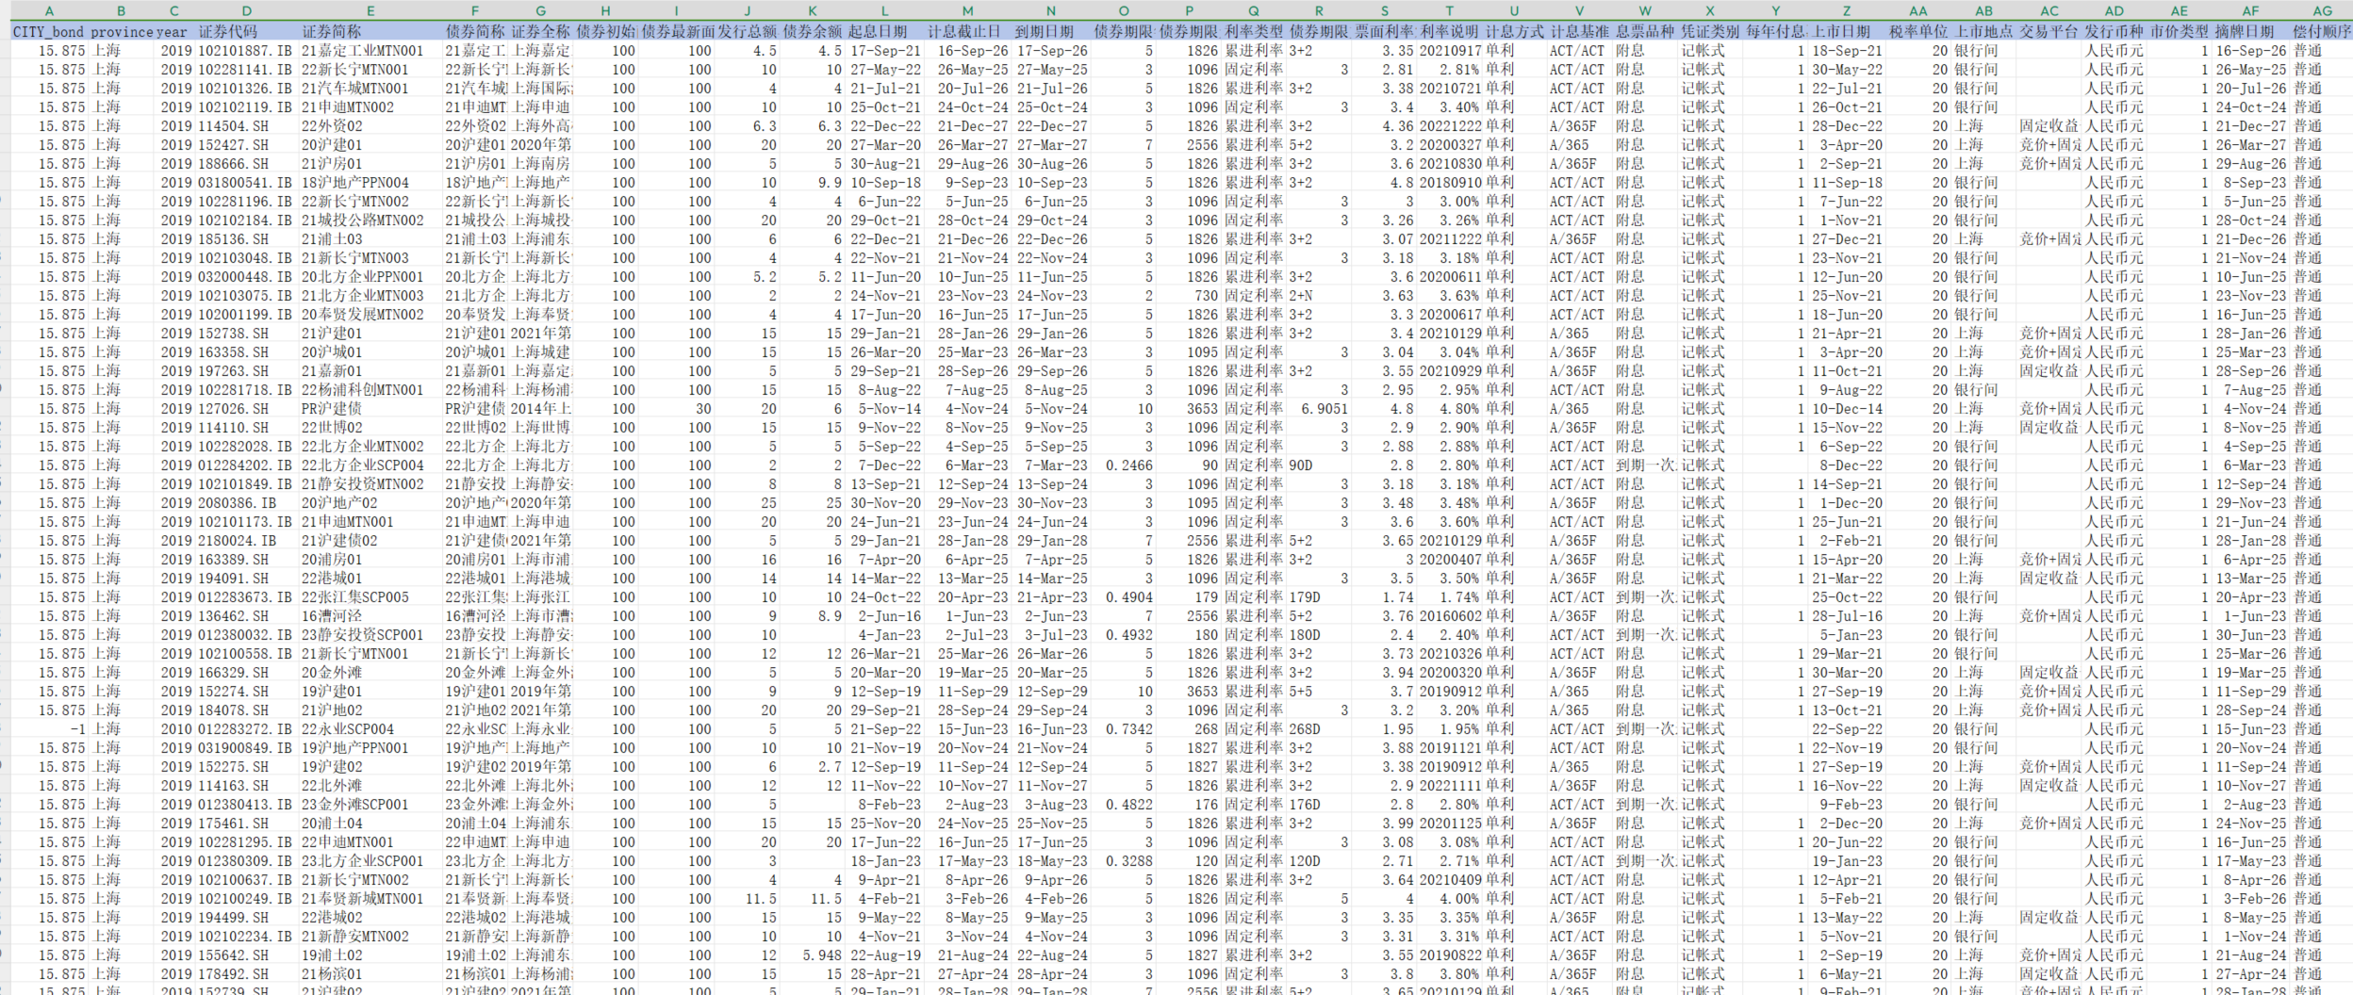Click security name 22张江集SCP005
The width and height of the screenshot is (2353, 995).
point(370,597)
